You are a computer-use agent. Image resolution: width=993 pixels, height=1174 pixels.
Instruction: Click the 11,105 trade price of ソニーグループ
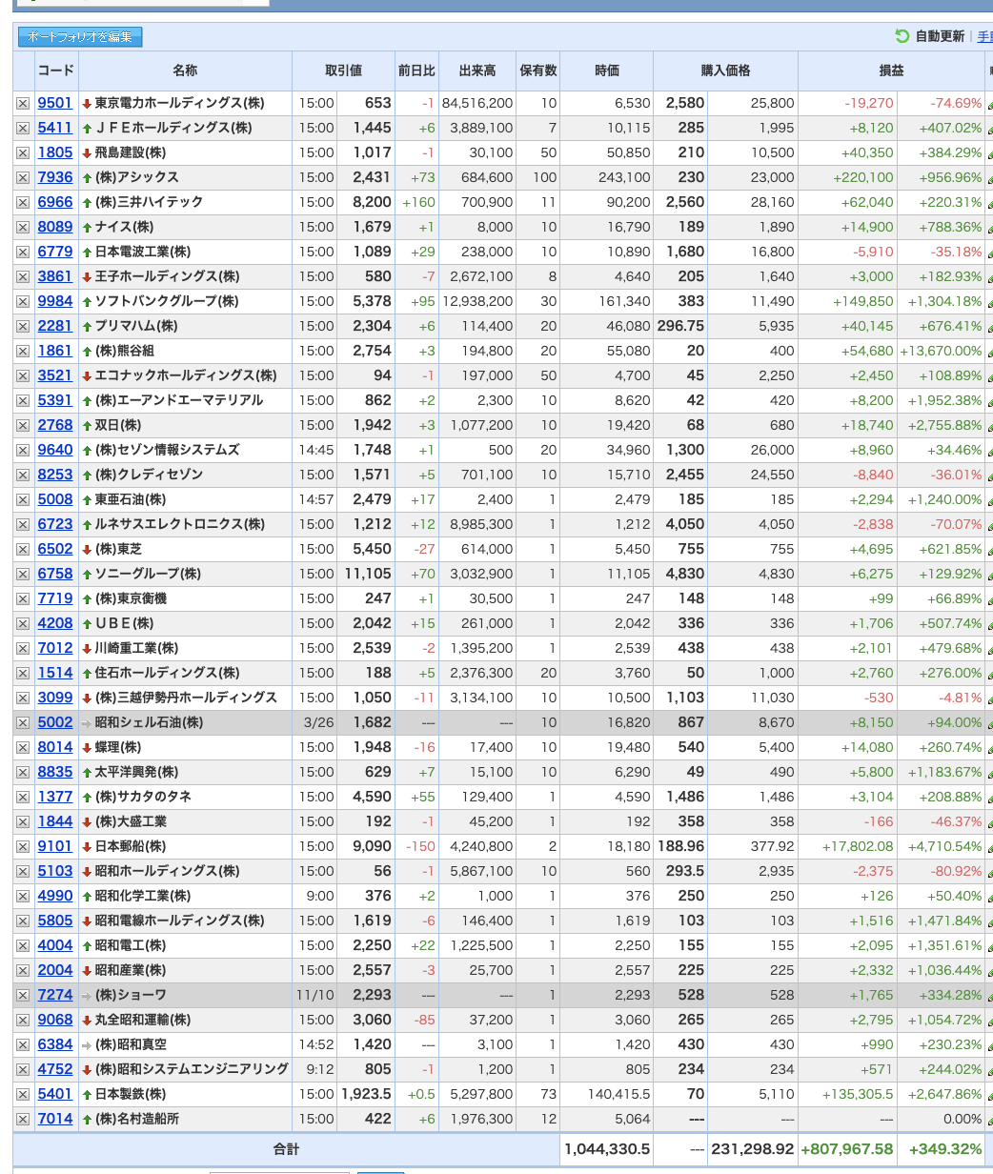click(368, 574)
